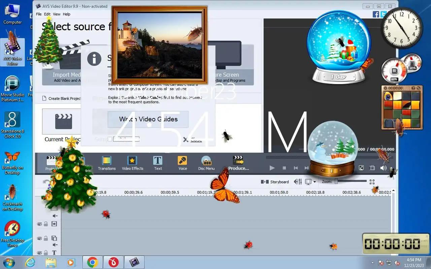The width and height of the screenshot is (431, 269).
Task: Open the File menu
Action: (x=39, y=14)
